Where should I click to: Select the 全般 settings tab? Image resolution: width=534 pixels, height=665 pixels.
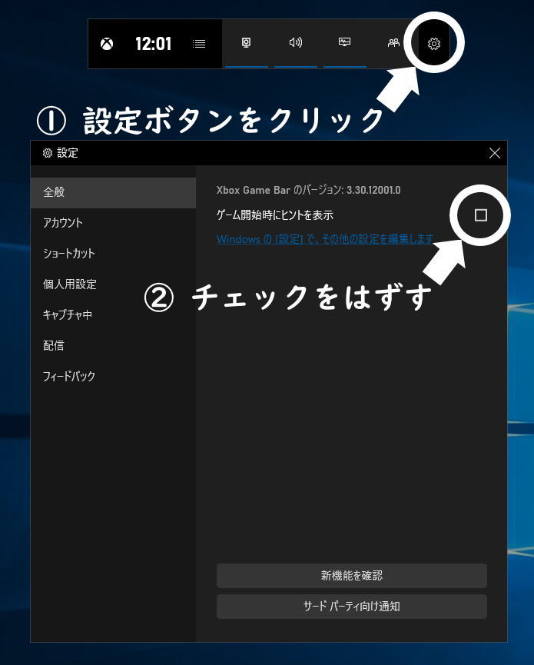113,192
